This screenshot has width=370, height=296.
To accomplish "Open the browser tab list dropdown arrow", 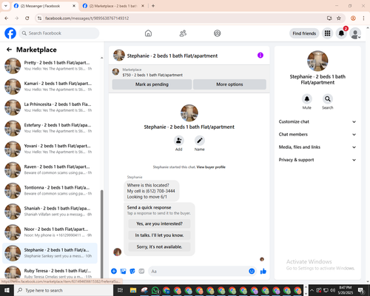I will pos(6,6).
